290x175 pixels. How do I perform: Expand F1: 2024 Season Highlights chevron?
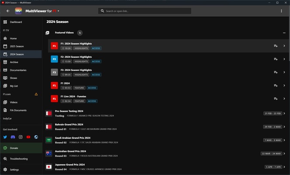tap(284, 46)
